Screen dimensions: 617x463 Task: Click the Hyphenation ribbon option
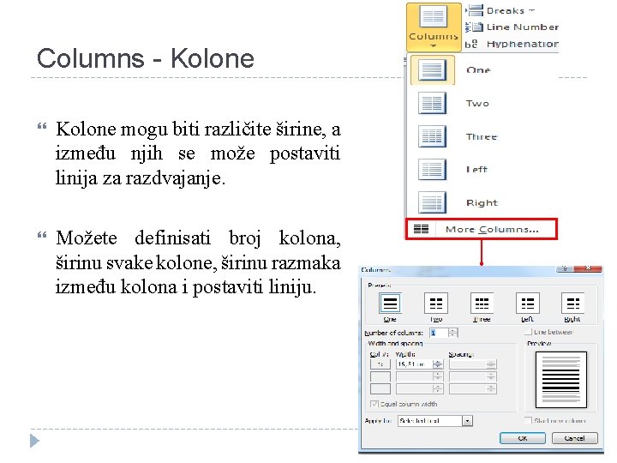click(512, 44)
